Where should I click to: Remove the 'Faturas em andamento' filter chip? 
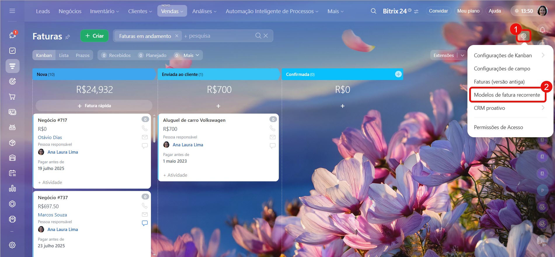(177, 36)
